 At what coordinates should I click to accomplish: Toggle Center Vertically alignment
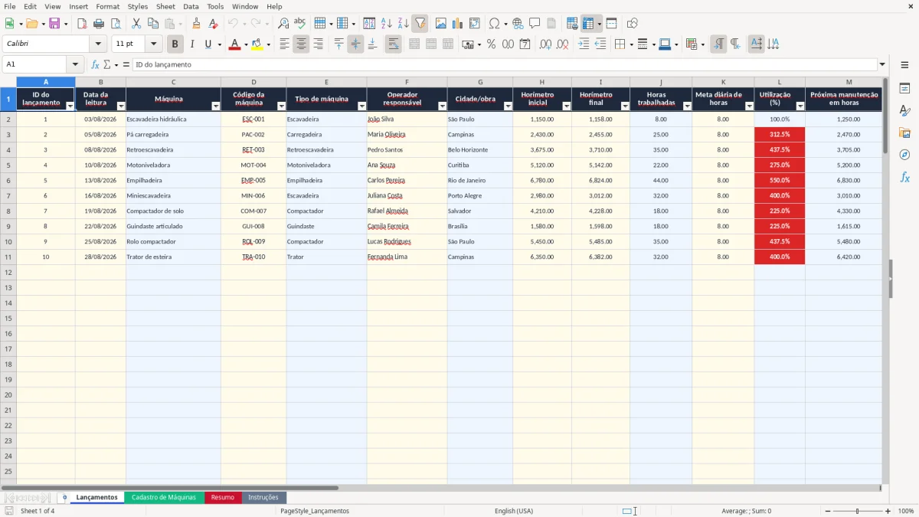pyautogui.click(x=355, y=44)
